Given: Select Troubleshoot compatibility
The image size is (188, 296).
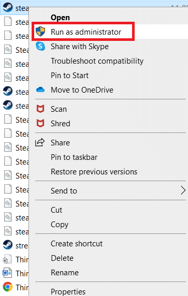Looking at the screenshot, I should [x=97, y=61].
